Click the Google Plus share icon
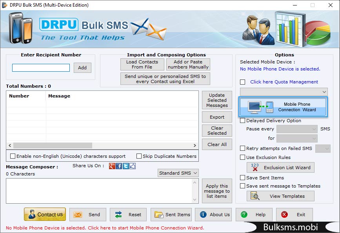 112,166
